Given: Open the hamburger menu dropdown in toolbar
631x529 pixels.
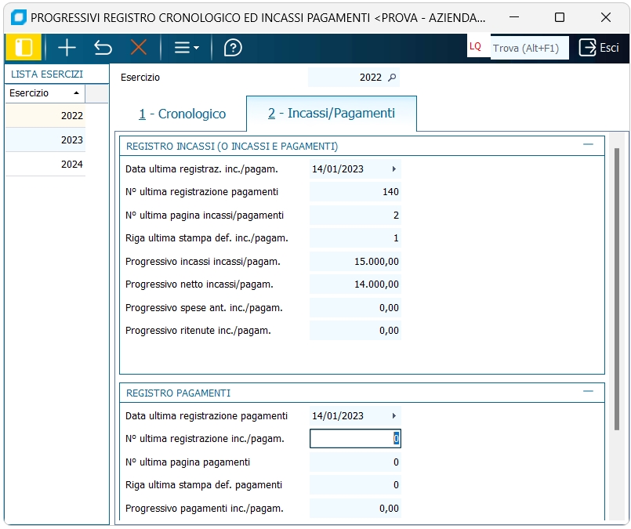Looking at the screenshot, I should pos(186,48).
